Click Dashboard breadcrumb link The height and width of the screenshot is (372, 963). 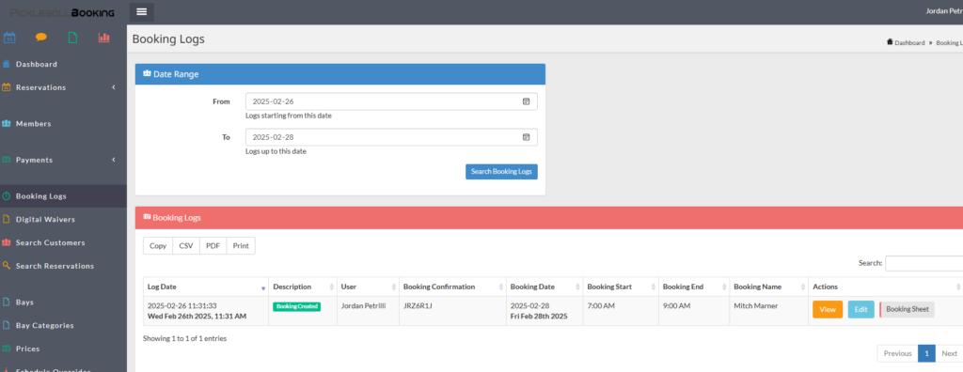pyautogui.click(x=909, y=43)
